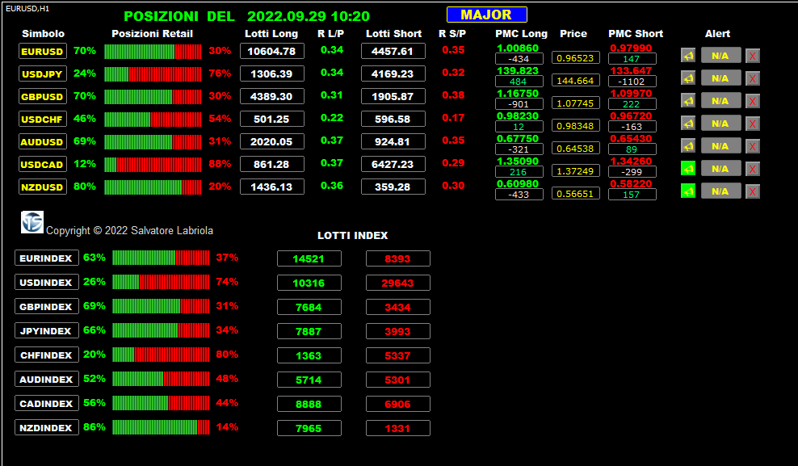Toggle the AUDUSD alert megaphone icon
Viewport: 798px width, 466px height.
[688, 146]
